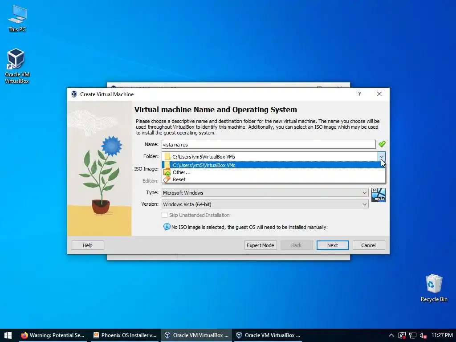Click the VirtualBox icon in dialog title bar
This screenshot has height=342, width=456.
(74, 94)
